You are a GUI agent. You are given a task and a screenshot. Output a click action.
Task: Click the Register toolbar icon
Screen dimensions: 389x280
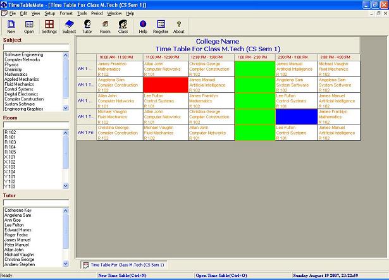pyautogui.click(x=161, y=26)
